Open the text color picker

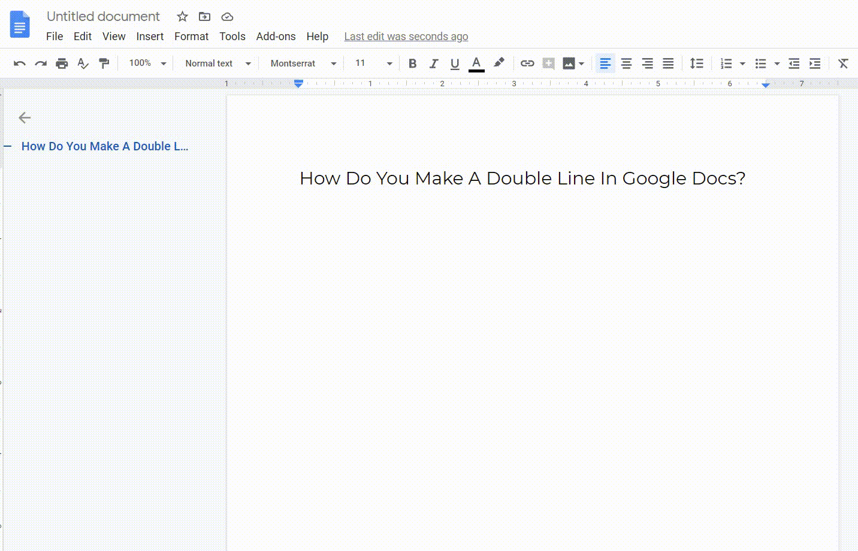[x=476, y=63]
